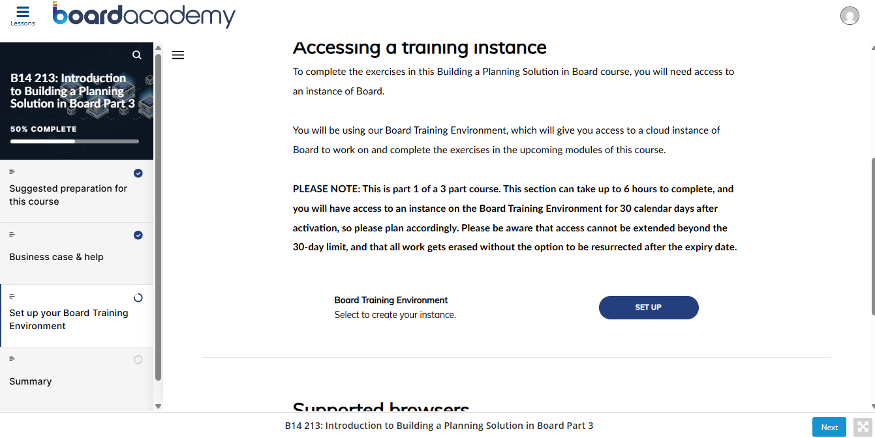The width and height of the screenshot is (875, 438).
Task: Click the 50% complete progress bar
Action: [x=74, y=141]
